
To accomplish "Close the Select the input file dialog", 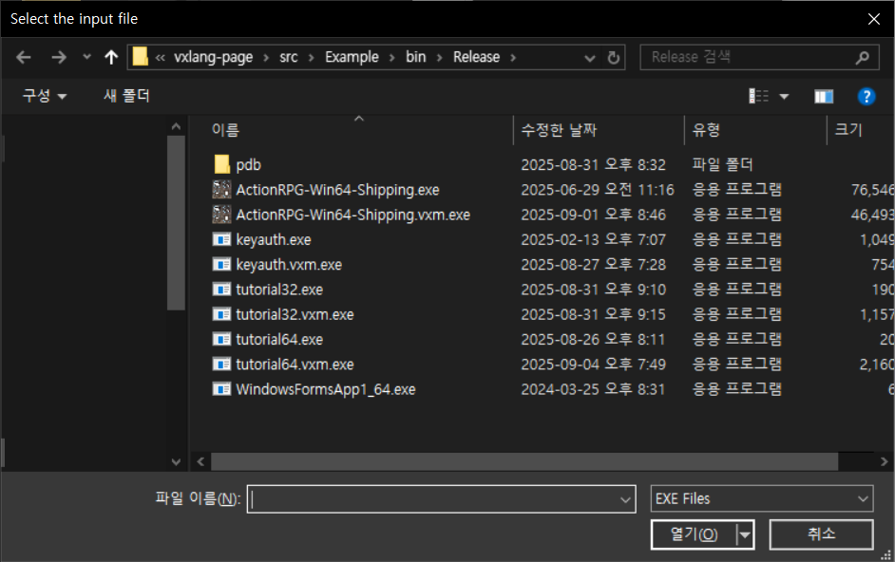I will pos(873,19).
